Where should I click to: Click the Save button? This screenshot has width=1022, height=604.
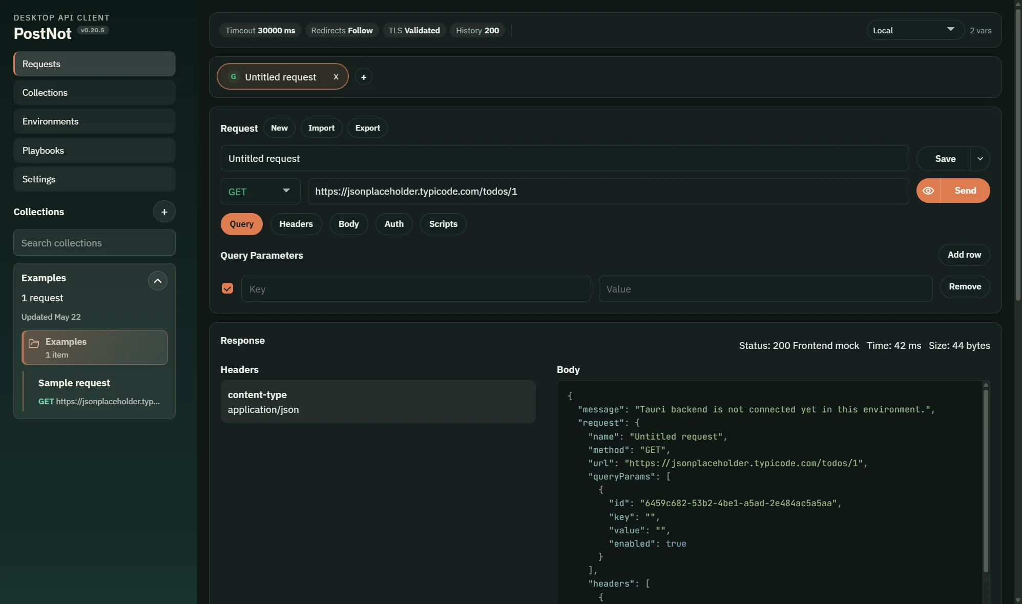pyautogui.click(x=945, y=159)
